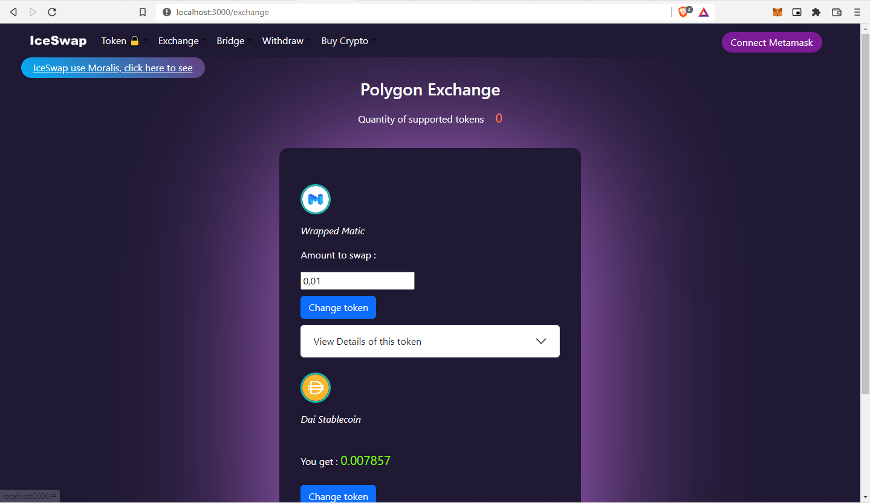Open the Bridge dropdown menu

click(x=234, y=41)
